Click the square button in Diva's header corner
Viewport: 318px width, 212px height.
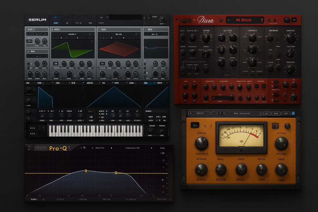point(294,20)
